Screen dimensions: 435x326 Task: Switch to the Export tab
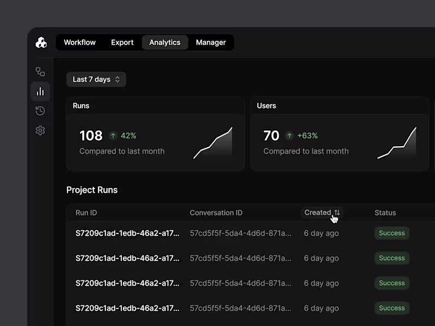pos(122,42)
